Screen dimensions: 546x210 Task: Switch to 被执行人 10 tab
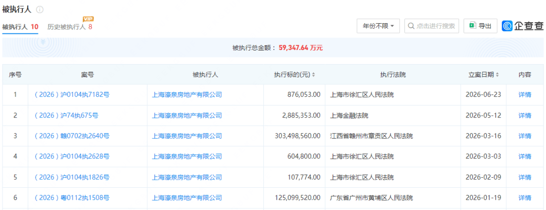point(20,27)
